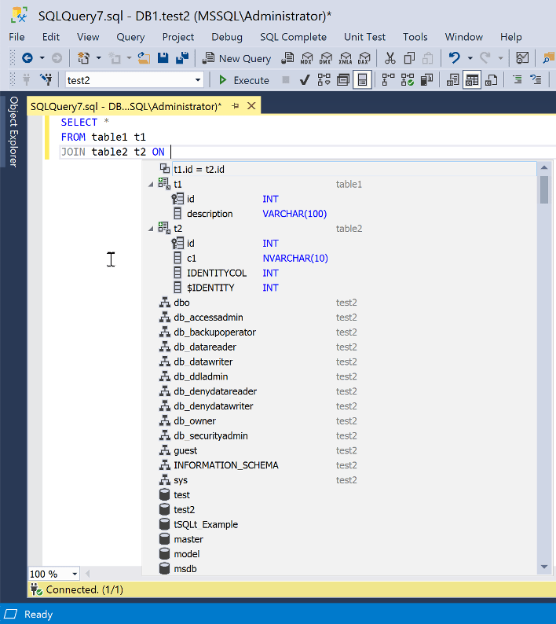Click the Copy icon
Viewport: 556px width, 624px height.
pos(409,58)
